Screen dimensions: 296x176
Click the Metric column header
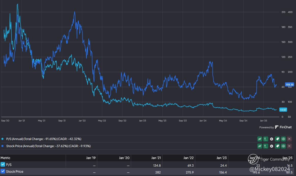click(x=5, y=158)
